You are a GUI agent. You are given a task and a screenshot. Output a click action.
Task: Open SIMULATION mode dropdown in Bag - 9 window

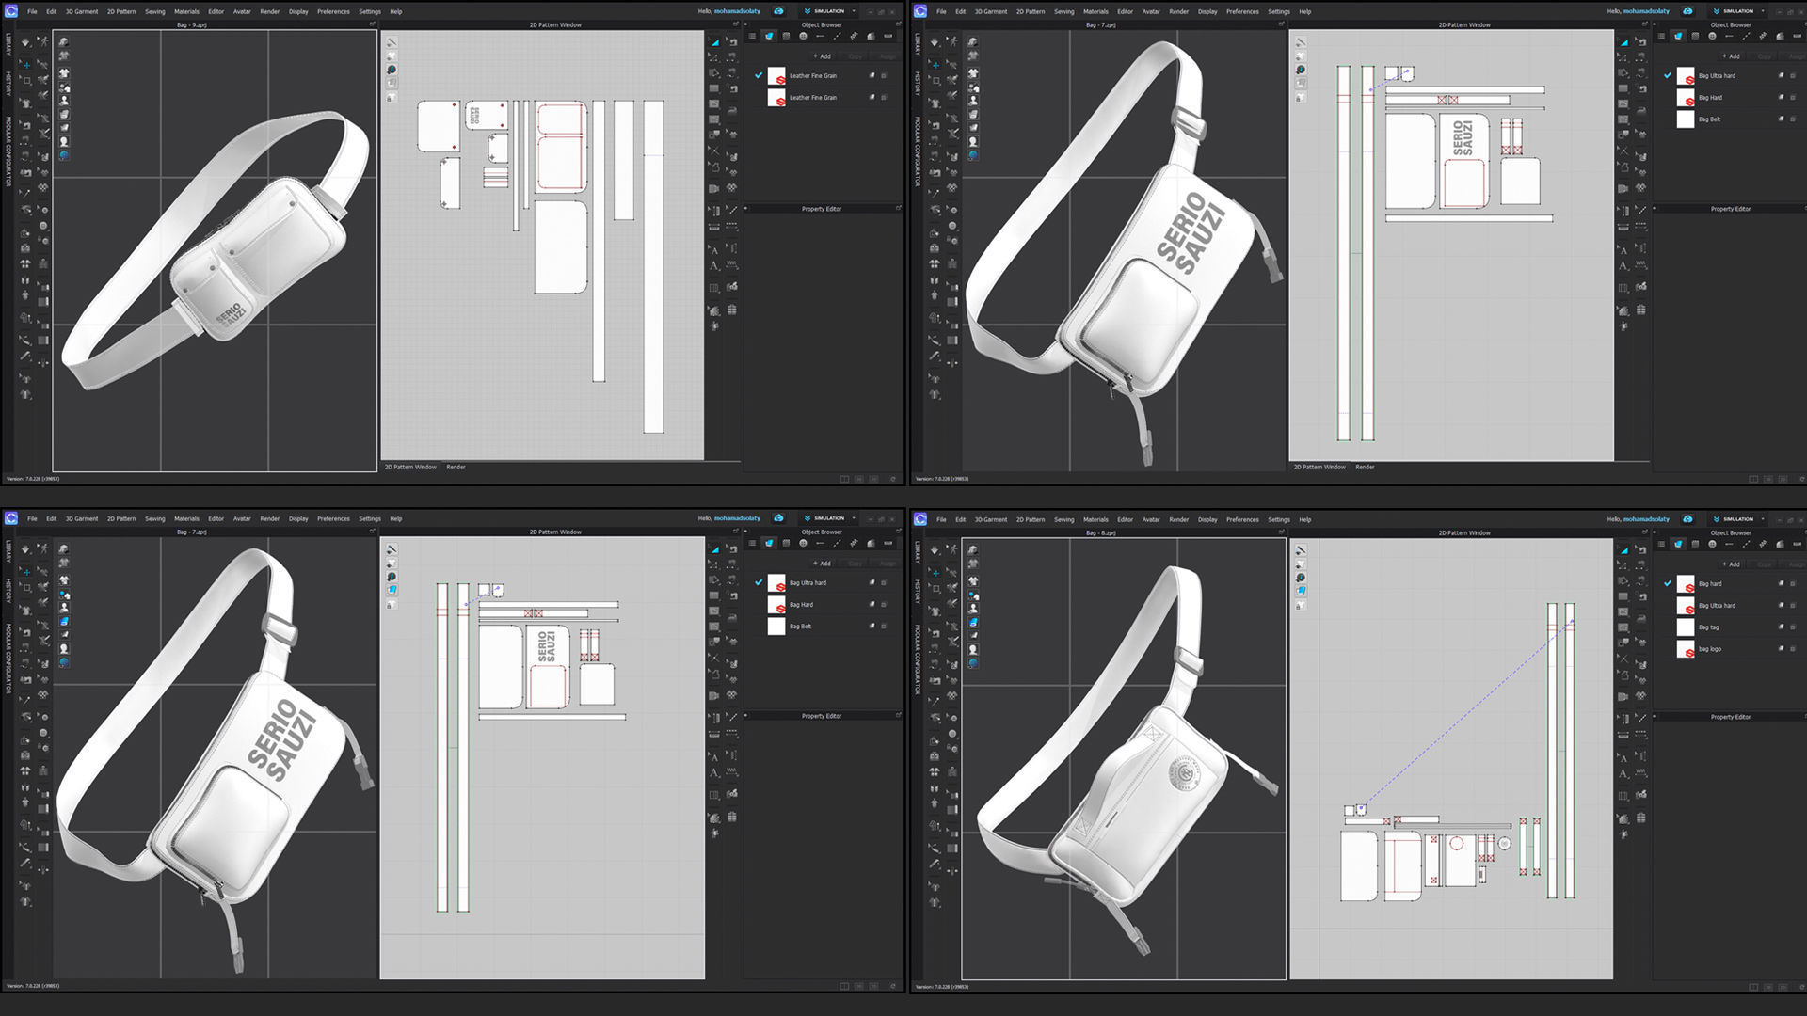pyautogui.click(x=828, y=11)
